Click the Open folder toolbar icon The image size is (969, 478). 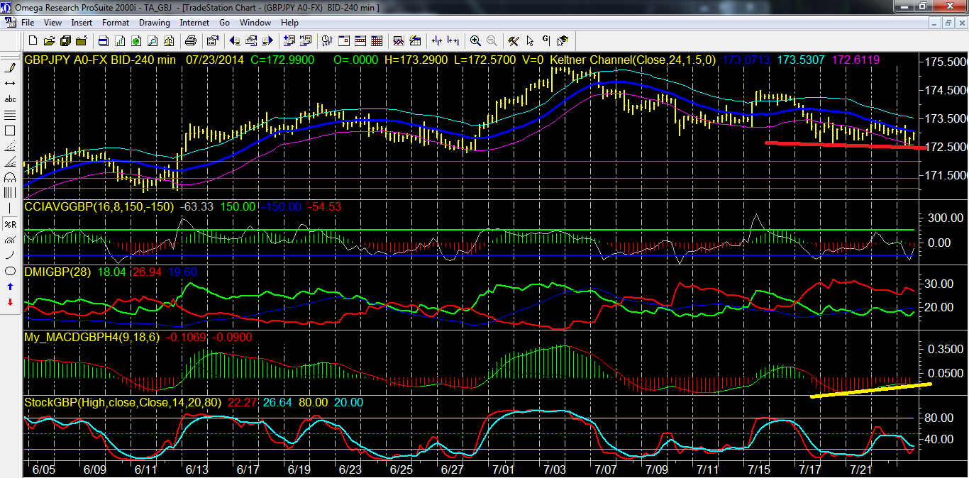coord(49,40)
